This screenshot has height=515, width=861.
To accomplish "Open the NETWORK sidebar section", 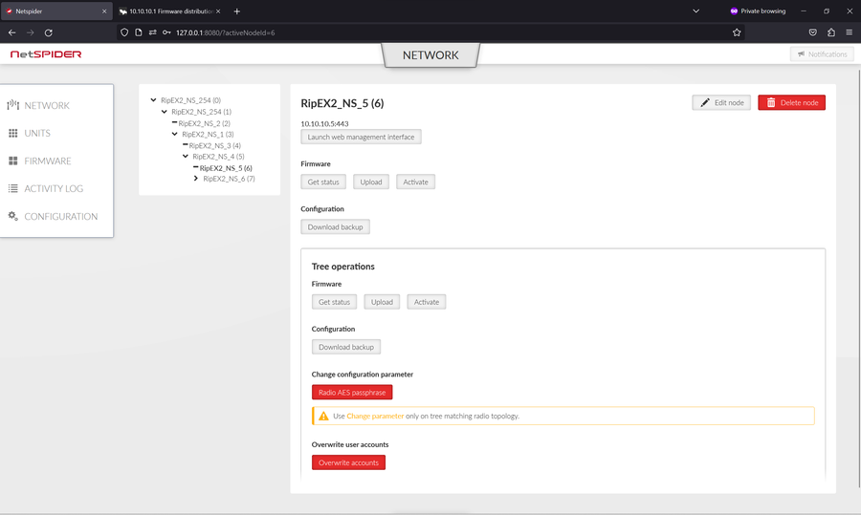I will click(x=47, y=105).
